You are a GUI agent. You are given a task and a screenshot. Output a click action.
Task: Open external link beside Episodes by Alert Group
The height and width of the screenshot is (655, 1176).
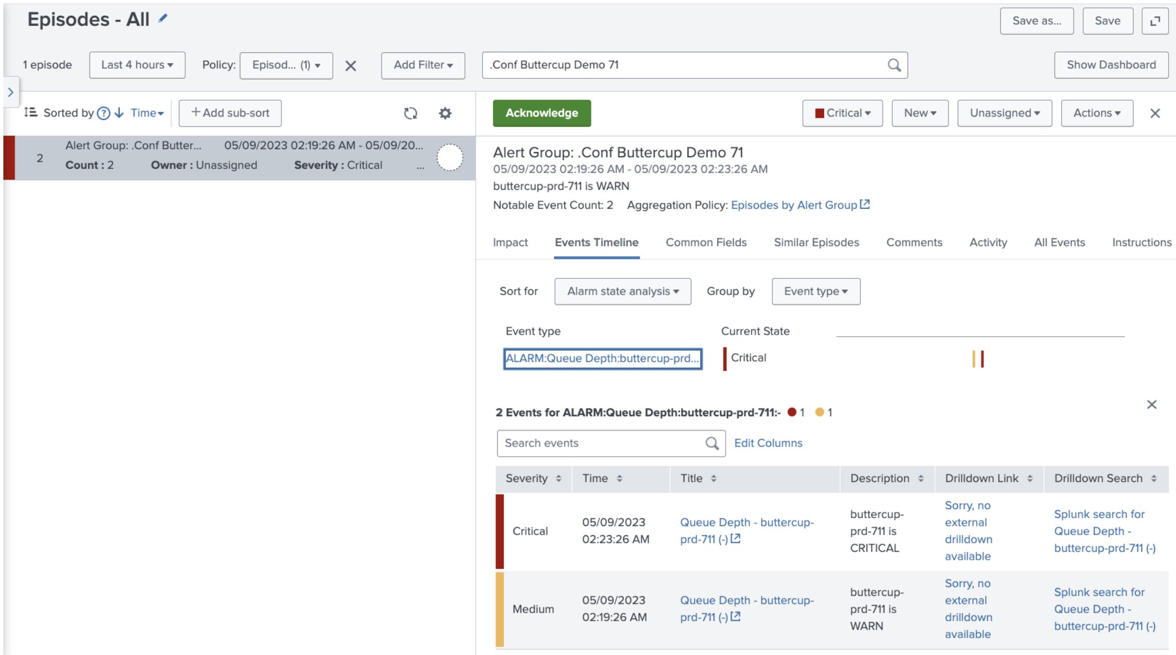pos(865,204)
